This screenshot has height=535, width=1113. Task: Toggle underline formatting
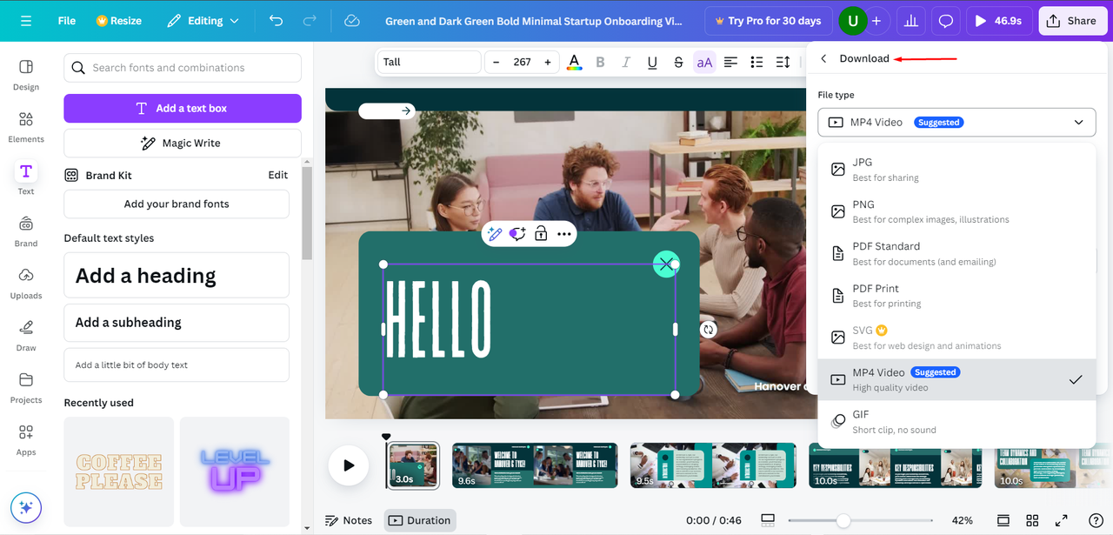coord(652,62)
